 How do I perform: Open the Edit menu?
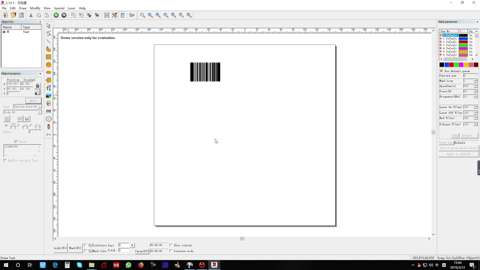point(13,8)
